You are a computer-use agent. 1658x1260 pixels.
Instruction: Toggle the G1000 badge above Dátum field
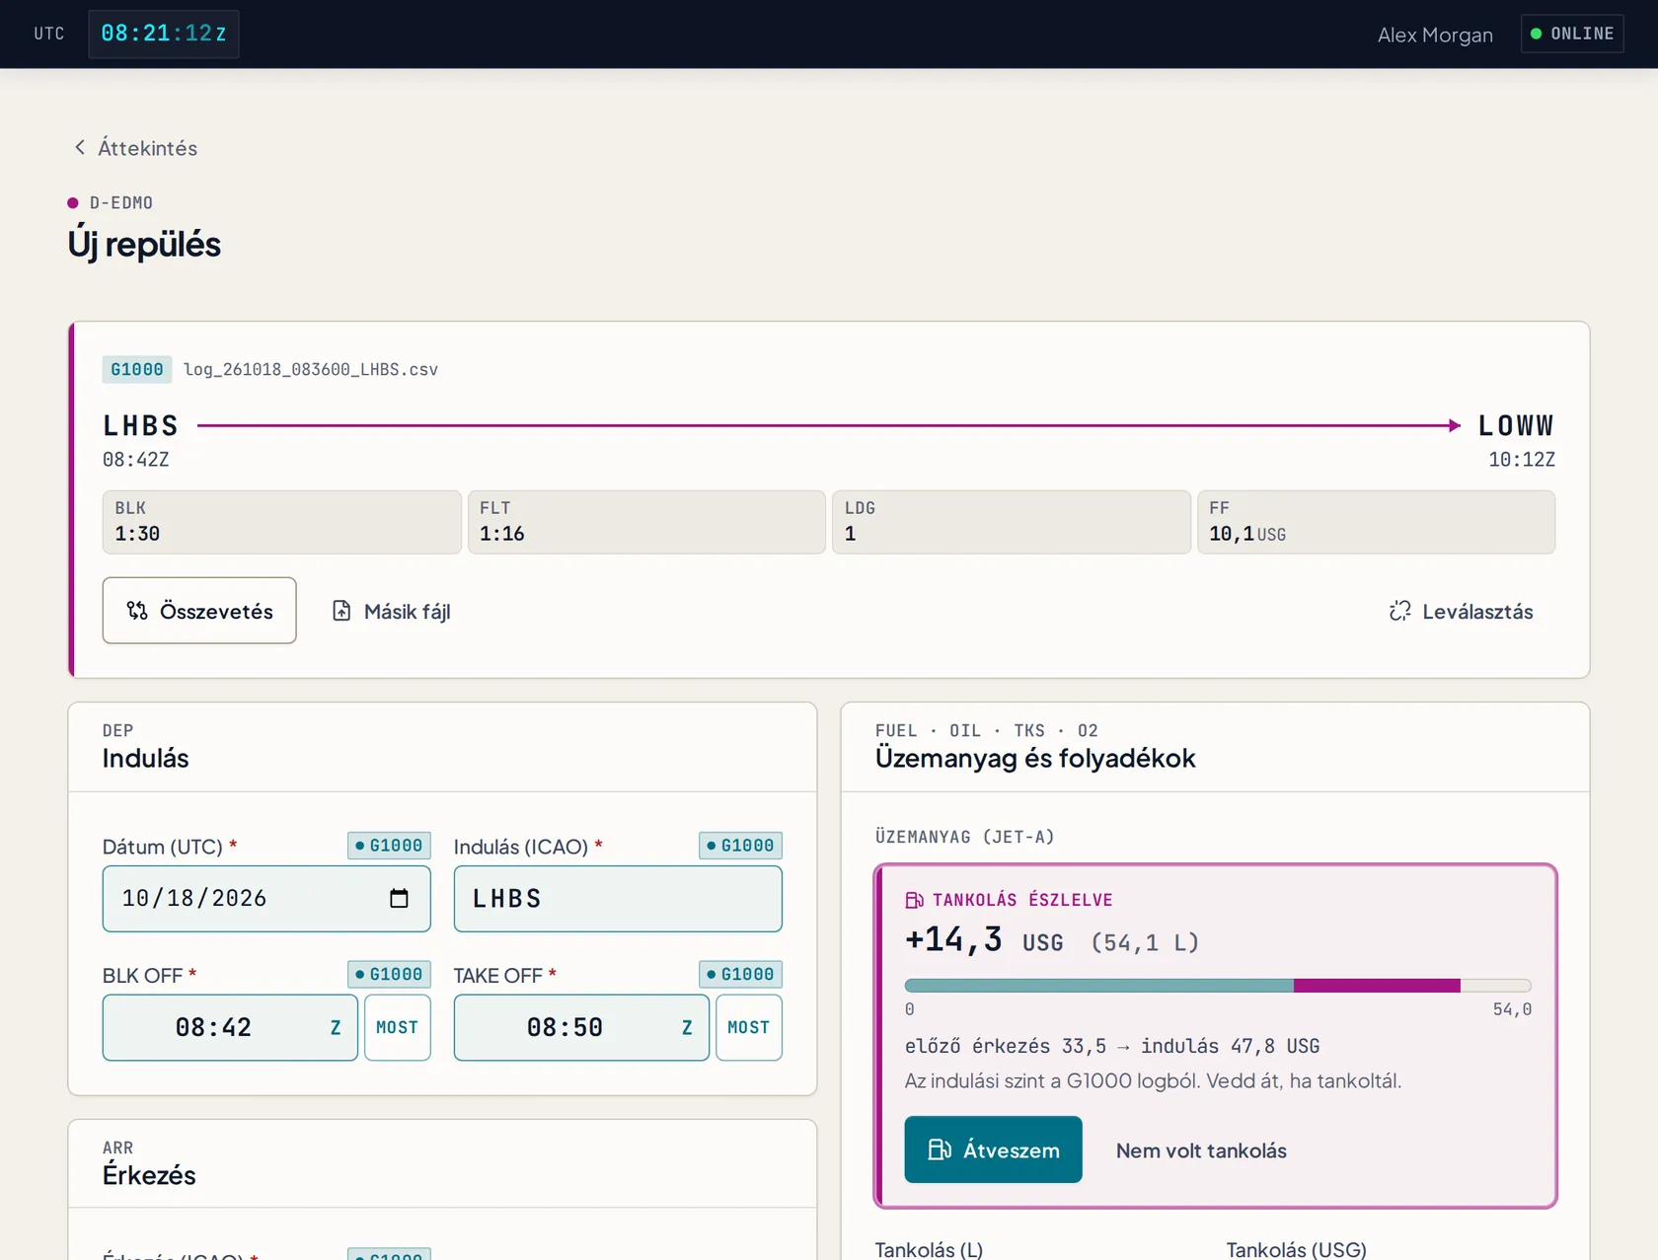[x=389, y=846]
